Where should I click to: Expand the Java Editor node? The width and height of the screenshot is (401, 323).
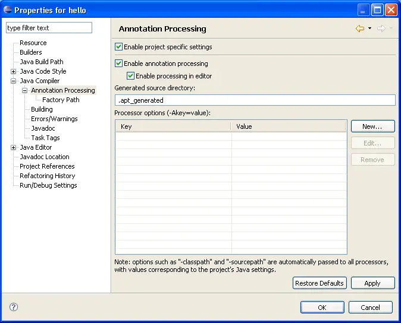(14, 147)
